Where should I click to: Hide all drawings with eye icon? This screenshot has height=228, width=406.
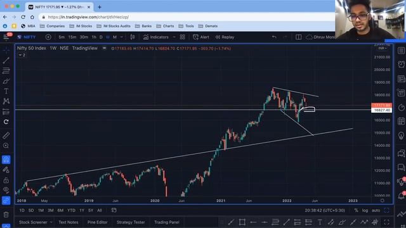pos(6,190)
